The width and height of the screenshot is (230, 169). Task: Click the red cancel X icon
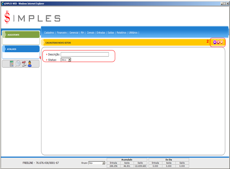[x=218, y=42]
